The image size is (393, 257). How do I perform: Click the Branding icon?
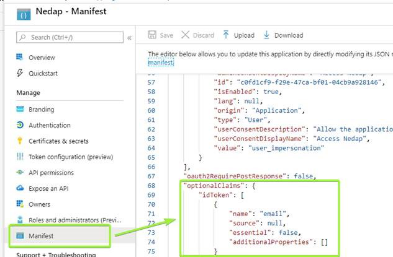point(20,109)
